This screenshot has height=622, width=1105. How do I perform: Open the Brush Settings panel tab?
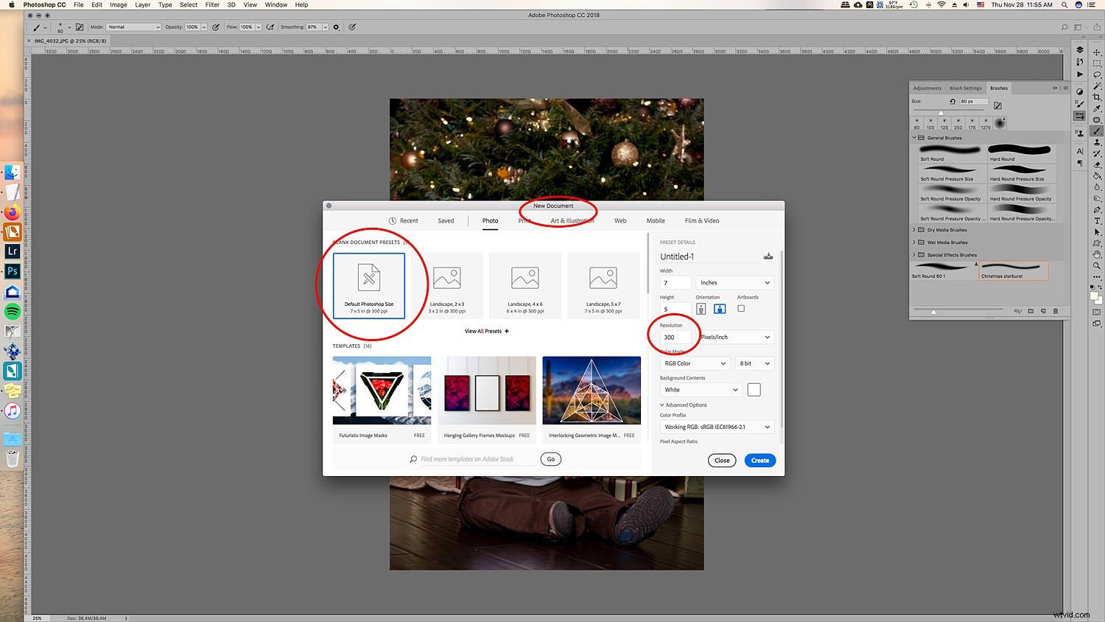click(965, 88)
